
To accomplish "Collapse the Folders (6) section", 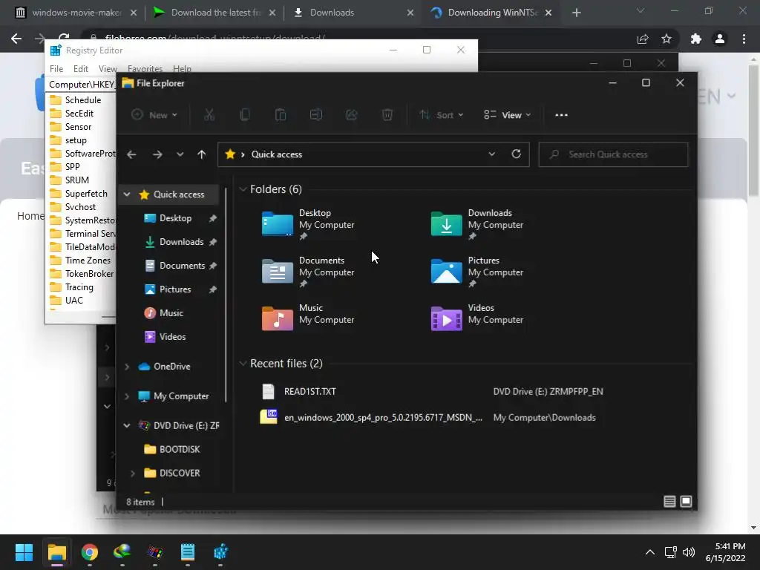I will 243,189.
